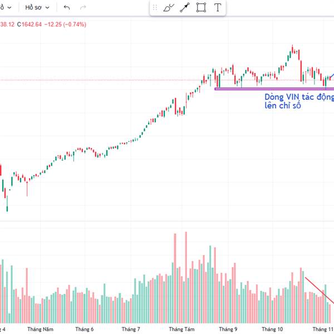
Task: Click the Tháng 6 time axis label
Action: coord(84,329)
